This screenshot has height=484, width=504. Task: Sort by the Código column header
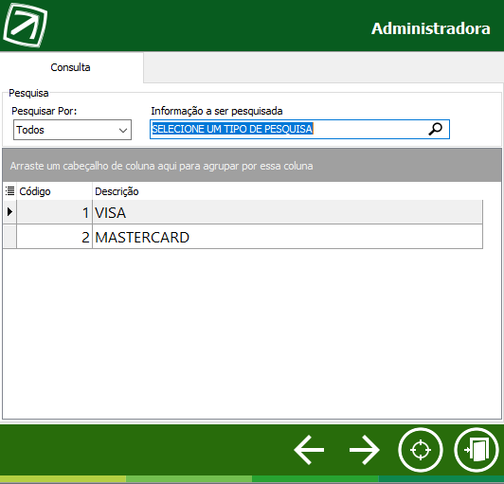[54, 191]
